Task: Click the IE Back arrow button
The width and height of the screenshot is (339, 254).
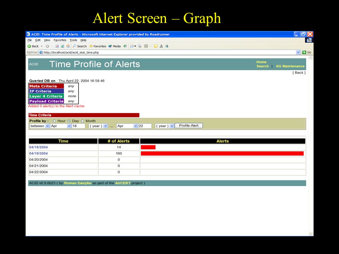Action: pyautogui.click(x=33, y=46)
